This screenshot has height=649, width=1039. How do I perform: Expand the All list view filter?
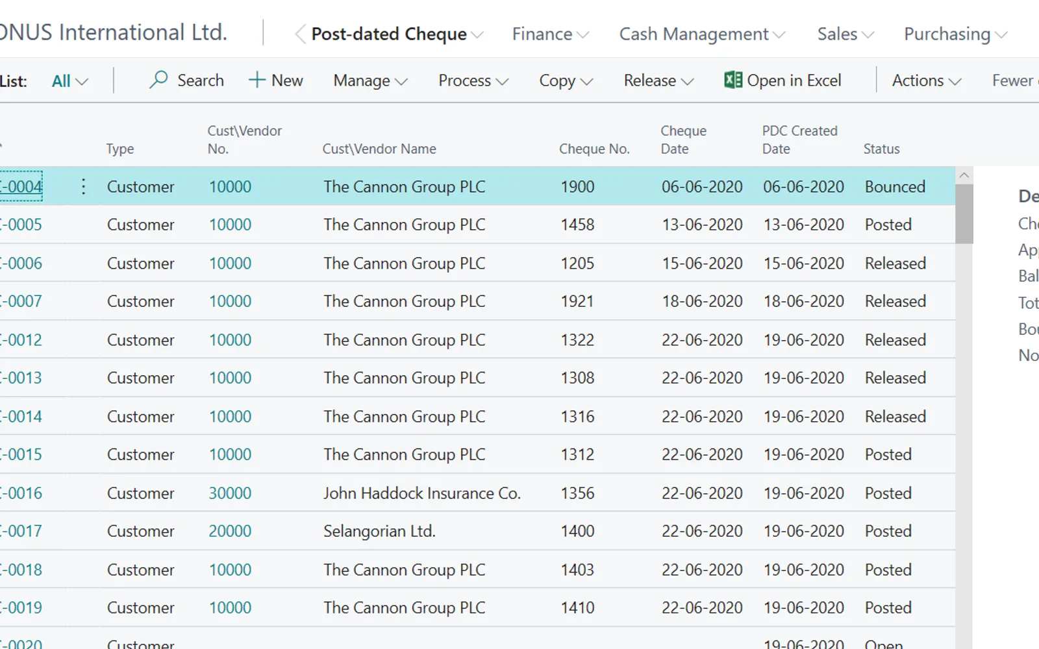[x=69, y=81]
